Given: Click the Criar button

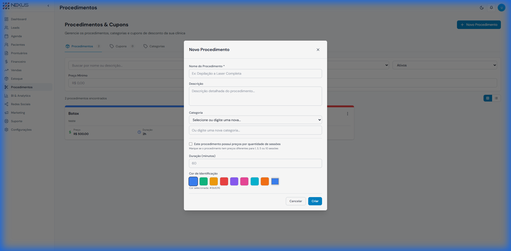Looking at the screenshot, I should point(315,201).
